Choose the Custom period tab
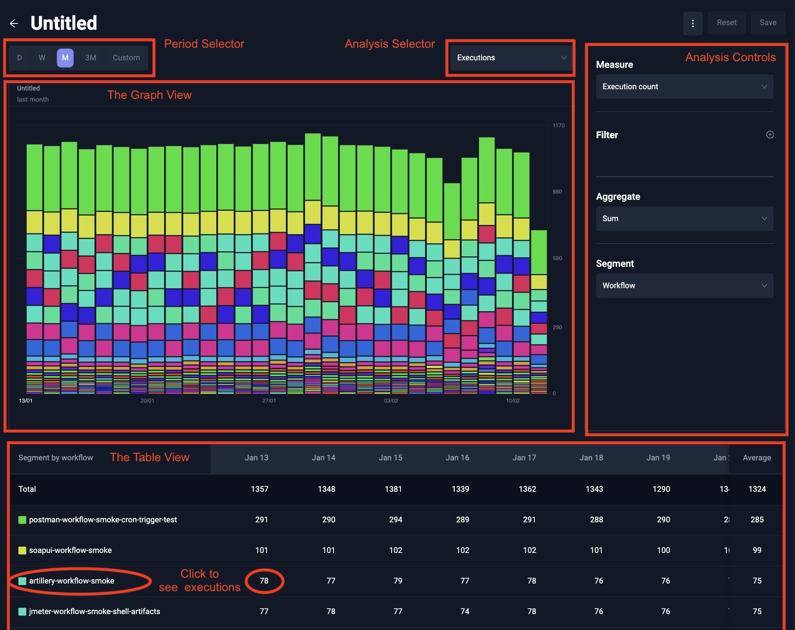 tap(126, 58)
